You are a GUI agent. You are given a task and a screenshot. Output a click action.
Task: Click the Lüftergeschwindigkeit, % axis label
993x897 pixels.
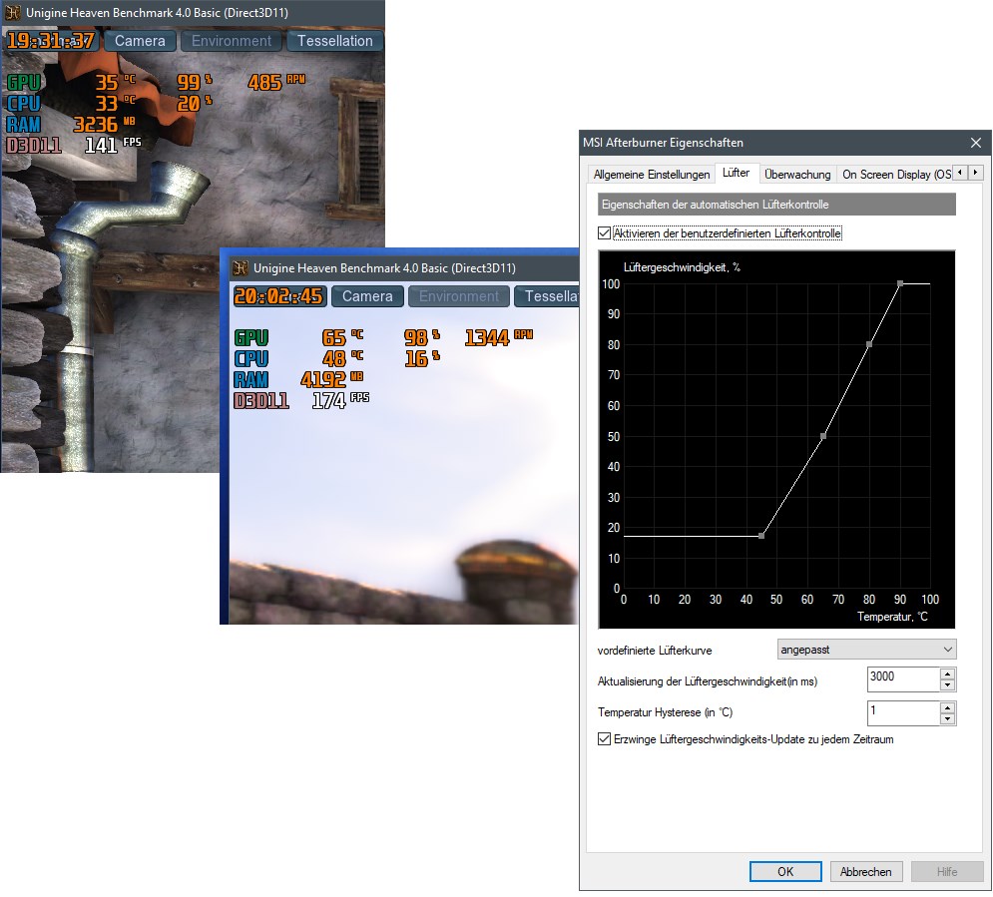(682, 267)
